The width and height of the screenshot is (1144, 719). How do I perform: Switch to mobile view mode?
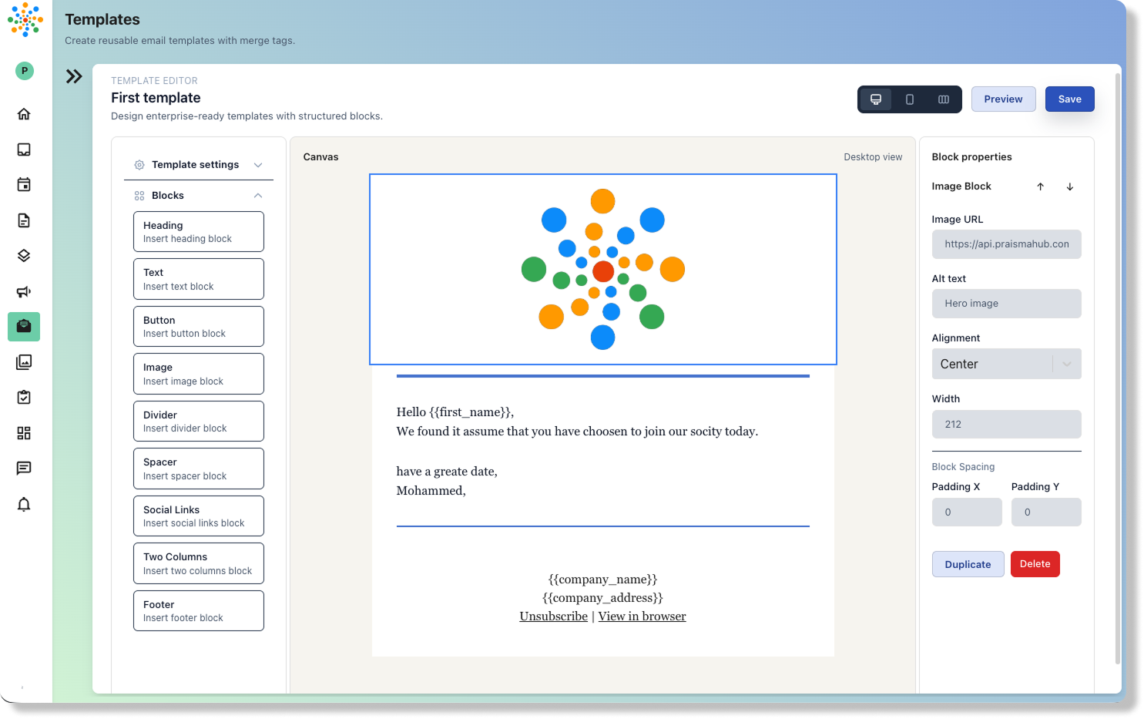click(910, 99)
